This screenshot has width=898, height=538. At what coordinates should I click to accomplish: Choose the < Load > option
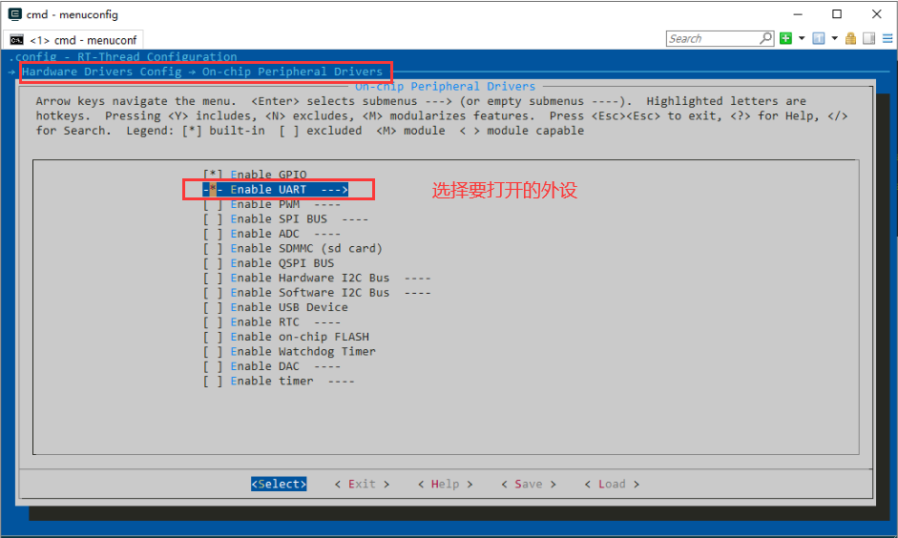pos(612,484)
